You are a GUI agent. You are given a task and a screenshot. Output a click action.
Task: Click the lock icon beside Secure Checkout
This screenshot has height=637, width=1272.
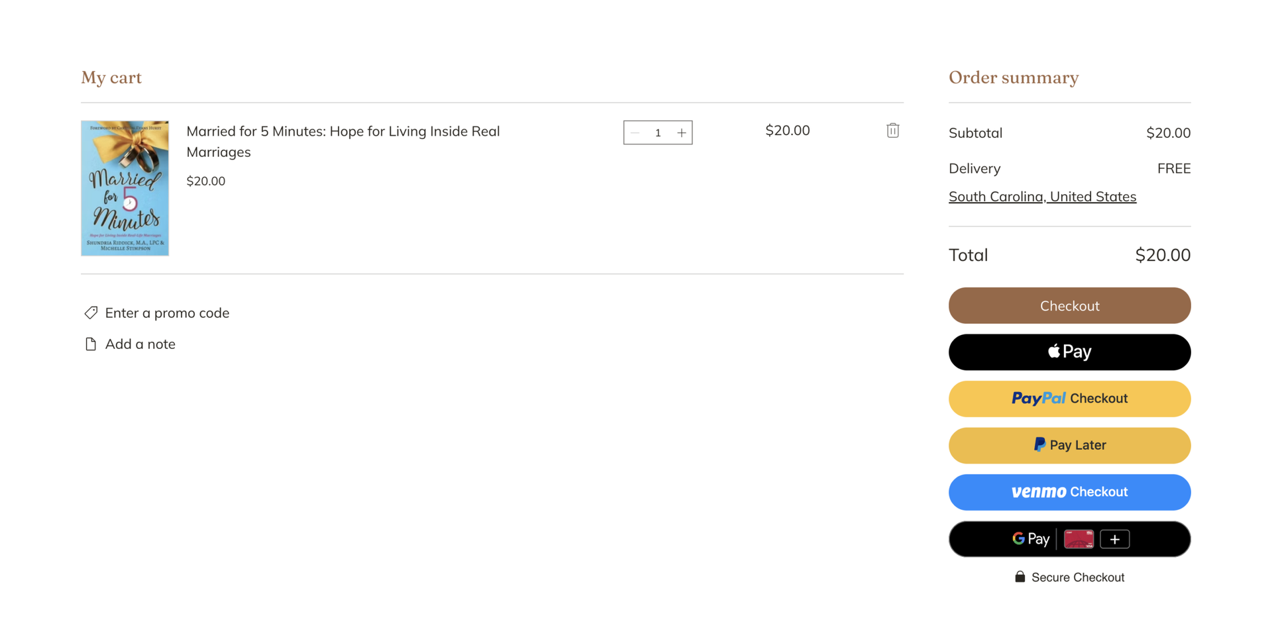pos(1020,577)
